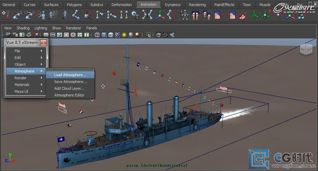Expand the Maya UI submenu in Vue xStream
Screen dimensions: 318x171
tap(26, 92)
